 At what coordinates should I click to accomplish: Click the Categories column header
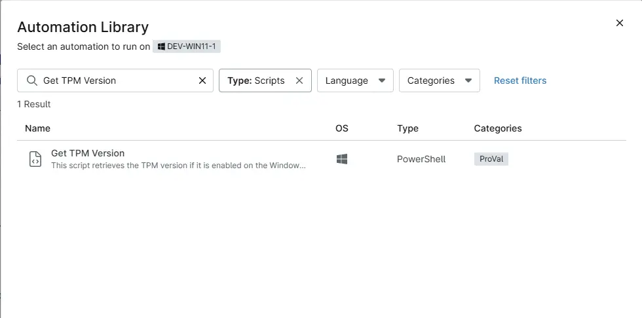point(497,128)
